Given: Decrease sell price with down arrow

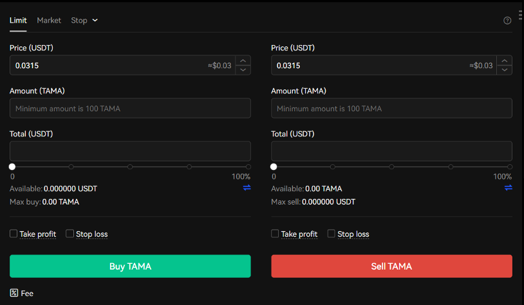Looking at the screenshot, I should coord(504,70).
